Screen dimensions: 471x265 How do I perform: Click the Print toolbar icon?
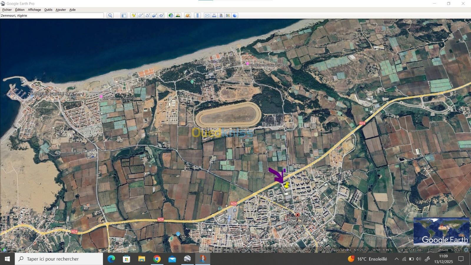[x=214, y=16]
